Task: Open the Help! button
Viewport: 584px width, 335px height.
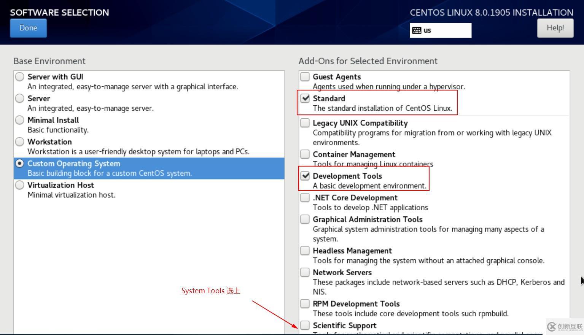Action: click(x=555, y=28)
